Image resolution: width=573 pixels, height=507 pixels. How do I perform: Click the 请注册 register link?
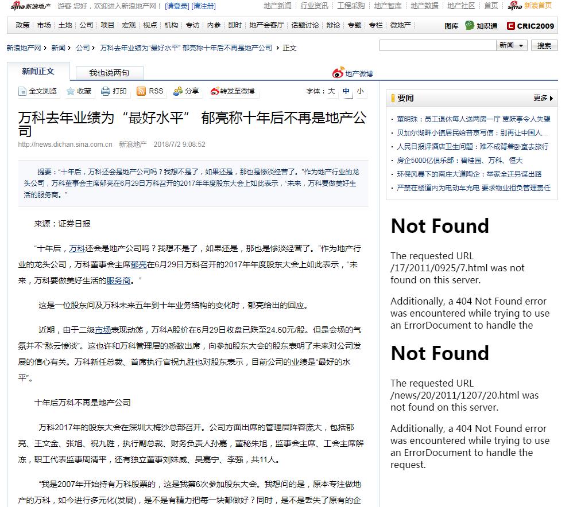[x=203, y=6]
